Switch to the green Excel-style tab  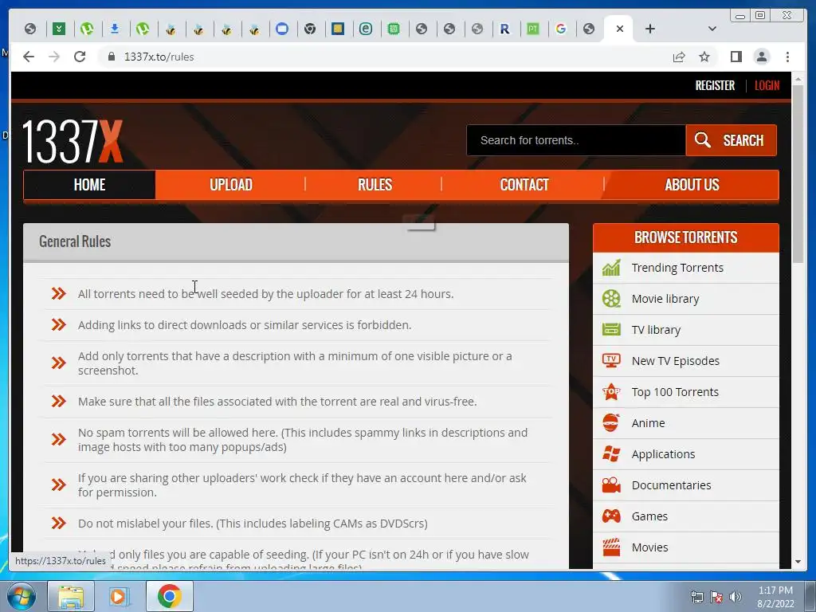(x=59, y=29)
